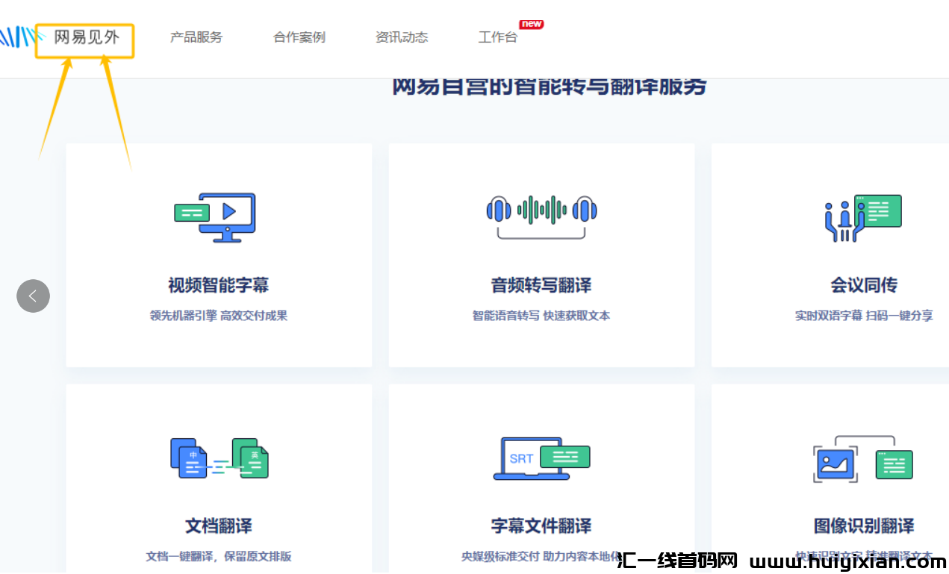Click the image recognition translation icon

pos(863,459)
